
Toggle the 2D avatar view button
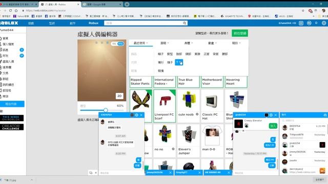click(x=119, y=96)
